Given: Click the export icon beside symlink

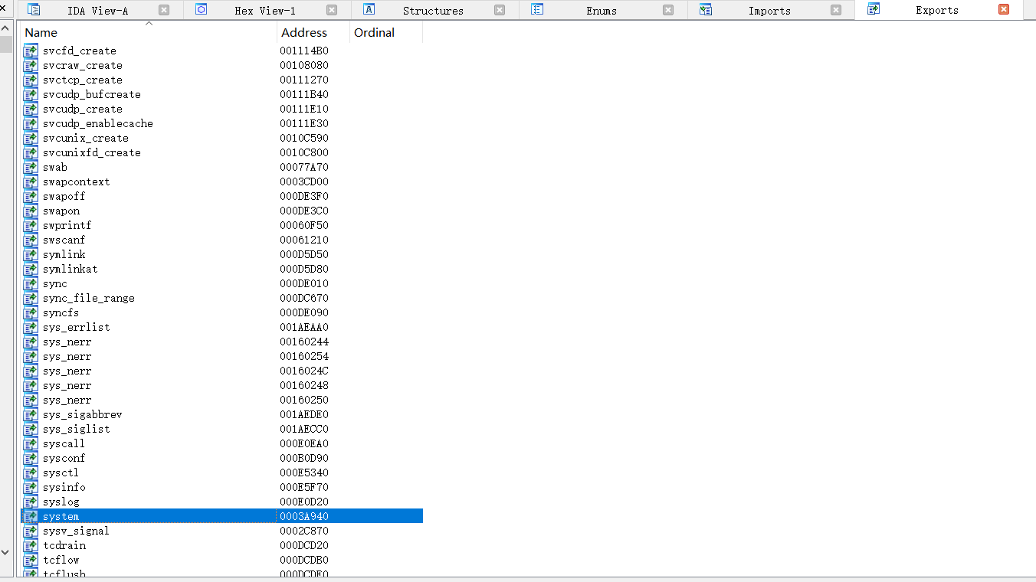Looking at the screenshot, I should click(30, 254).
